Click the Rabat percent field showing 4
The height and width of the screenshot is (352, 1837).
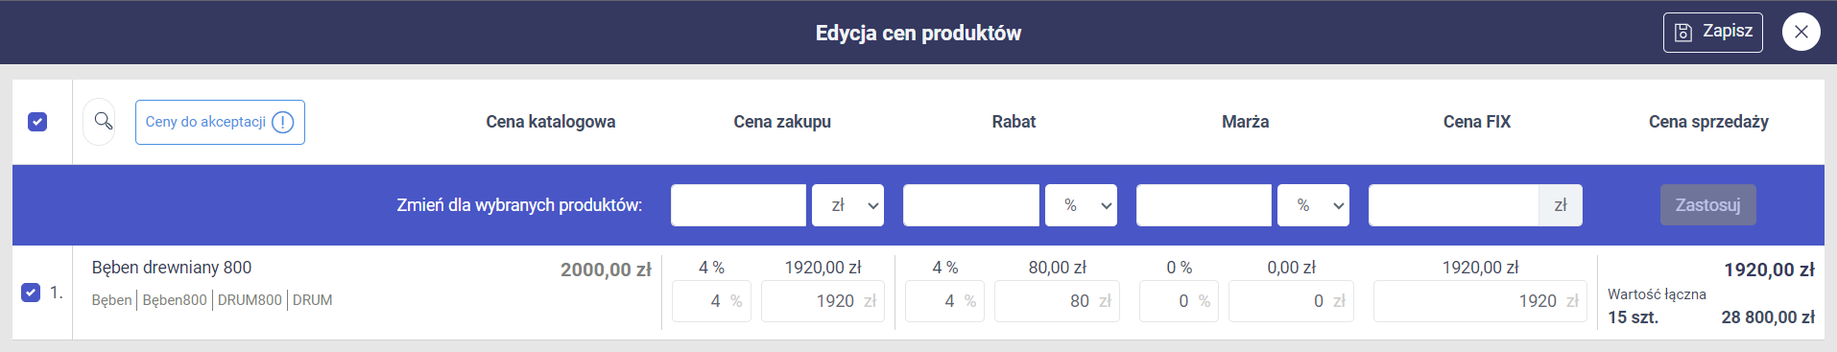pos(944,301)
